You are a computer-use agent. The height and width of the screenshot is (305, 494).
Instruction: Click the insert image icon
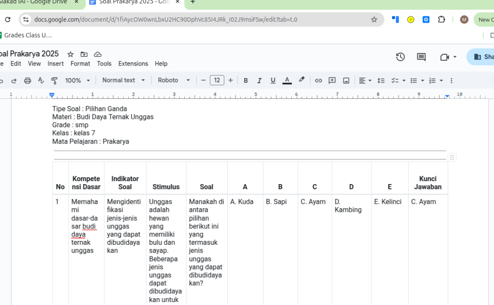(346, 80)
